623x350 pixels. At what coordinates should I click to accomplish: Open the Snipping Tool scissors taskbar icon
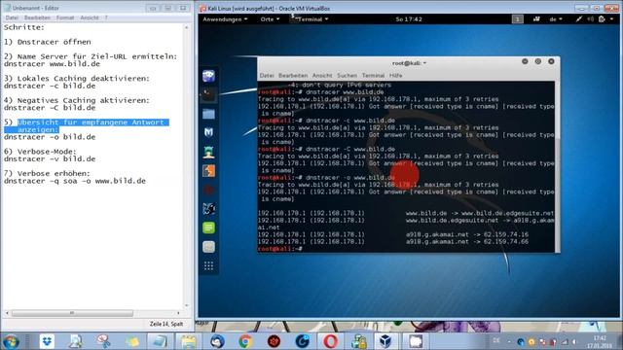tap(104, 341)
